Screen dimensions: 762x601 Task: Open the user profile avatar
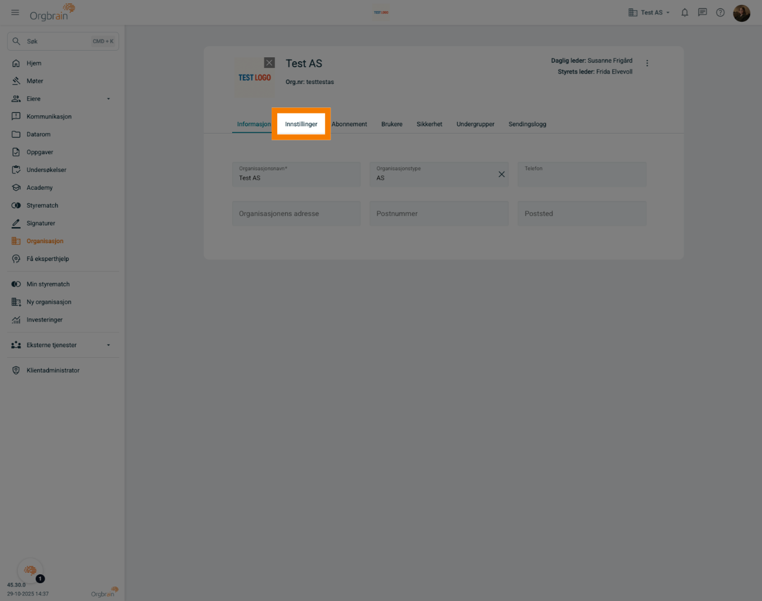click(741, 13)
